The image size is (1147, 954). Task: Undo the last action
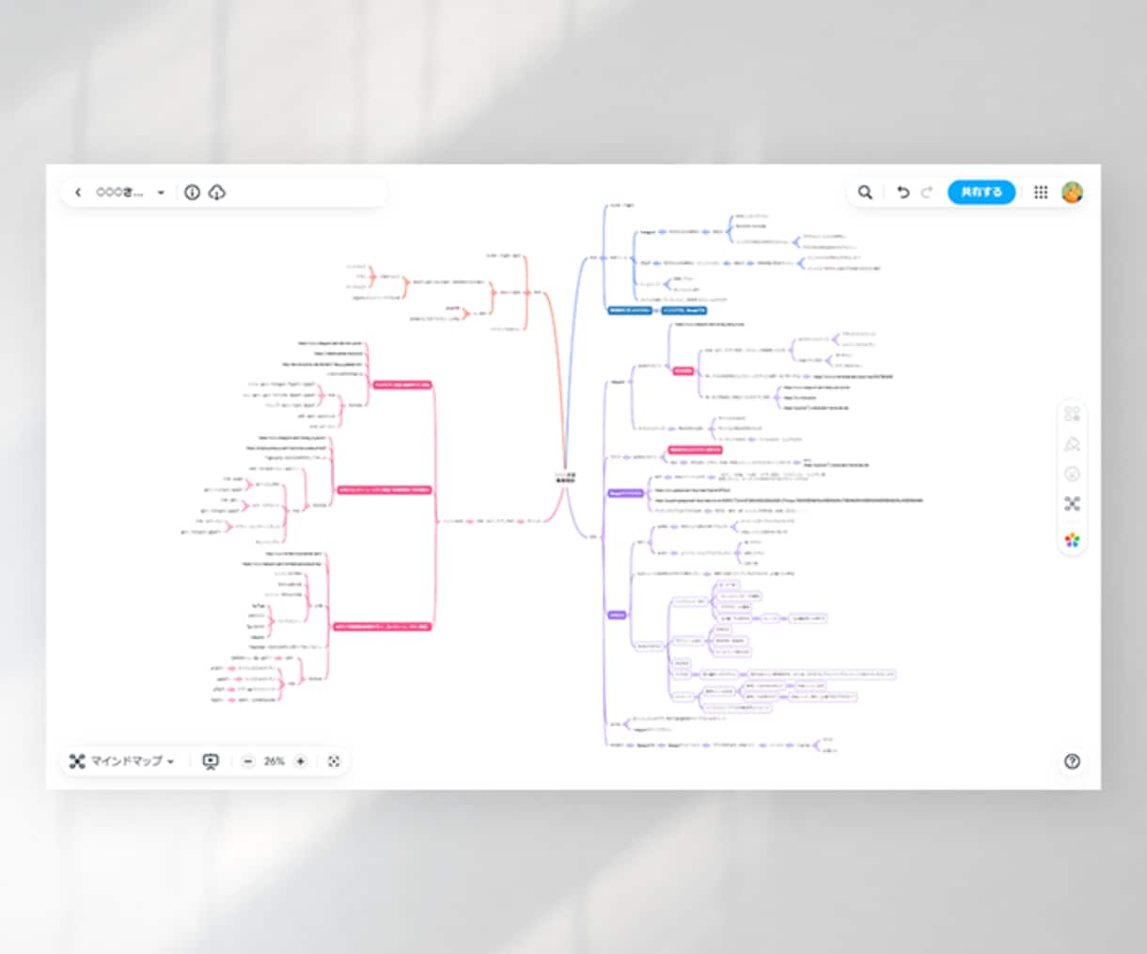tap(903, 193)
